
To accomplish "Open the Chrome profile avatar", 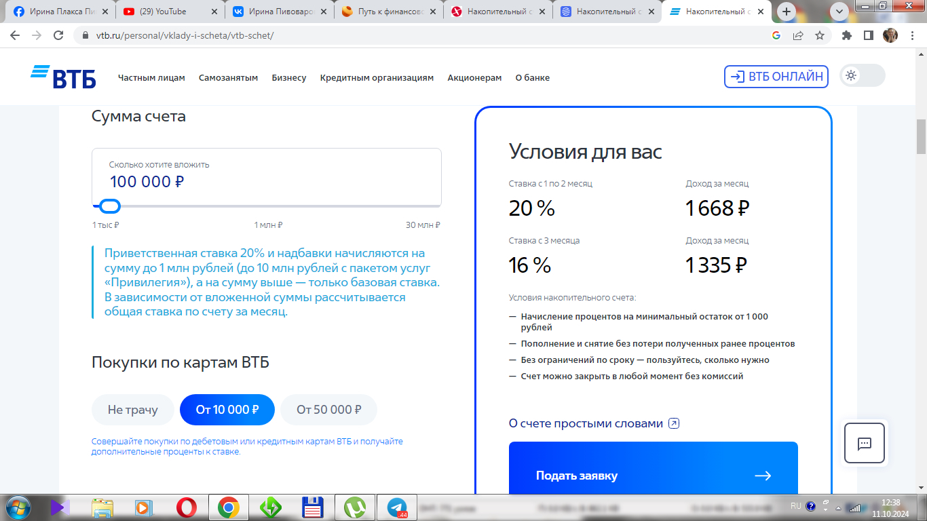I will click(x=890, y=35).
